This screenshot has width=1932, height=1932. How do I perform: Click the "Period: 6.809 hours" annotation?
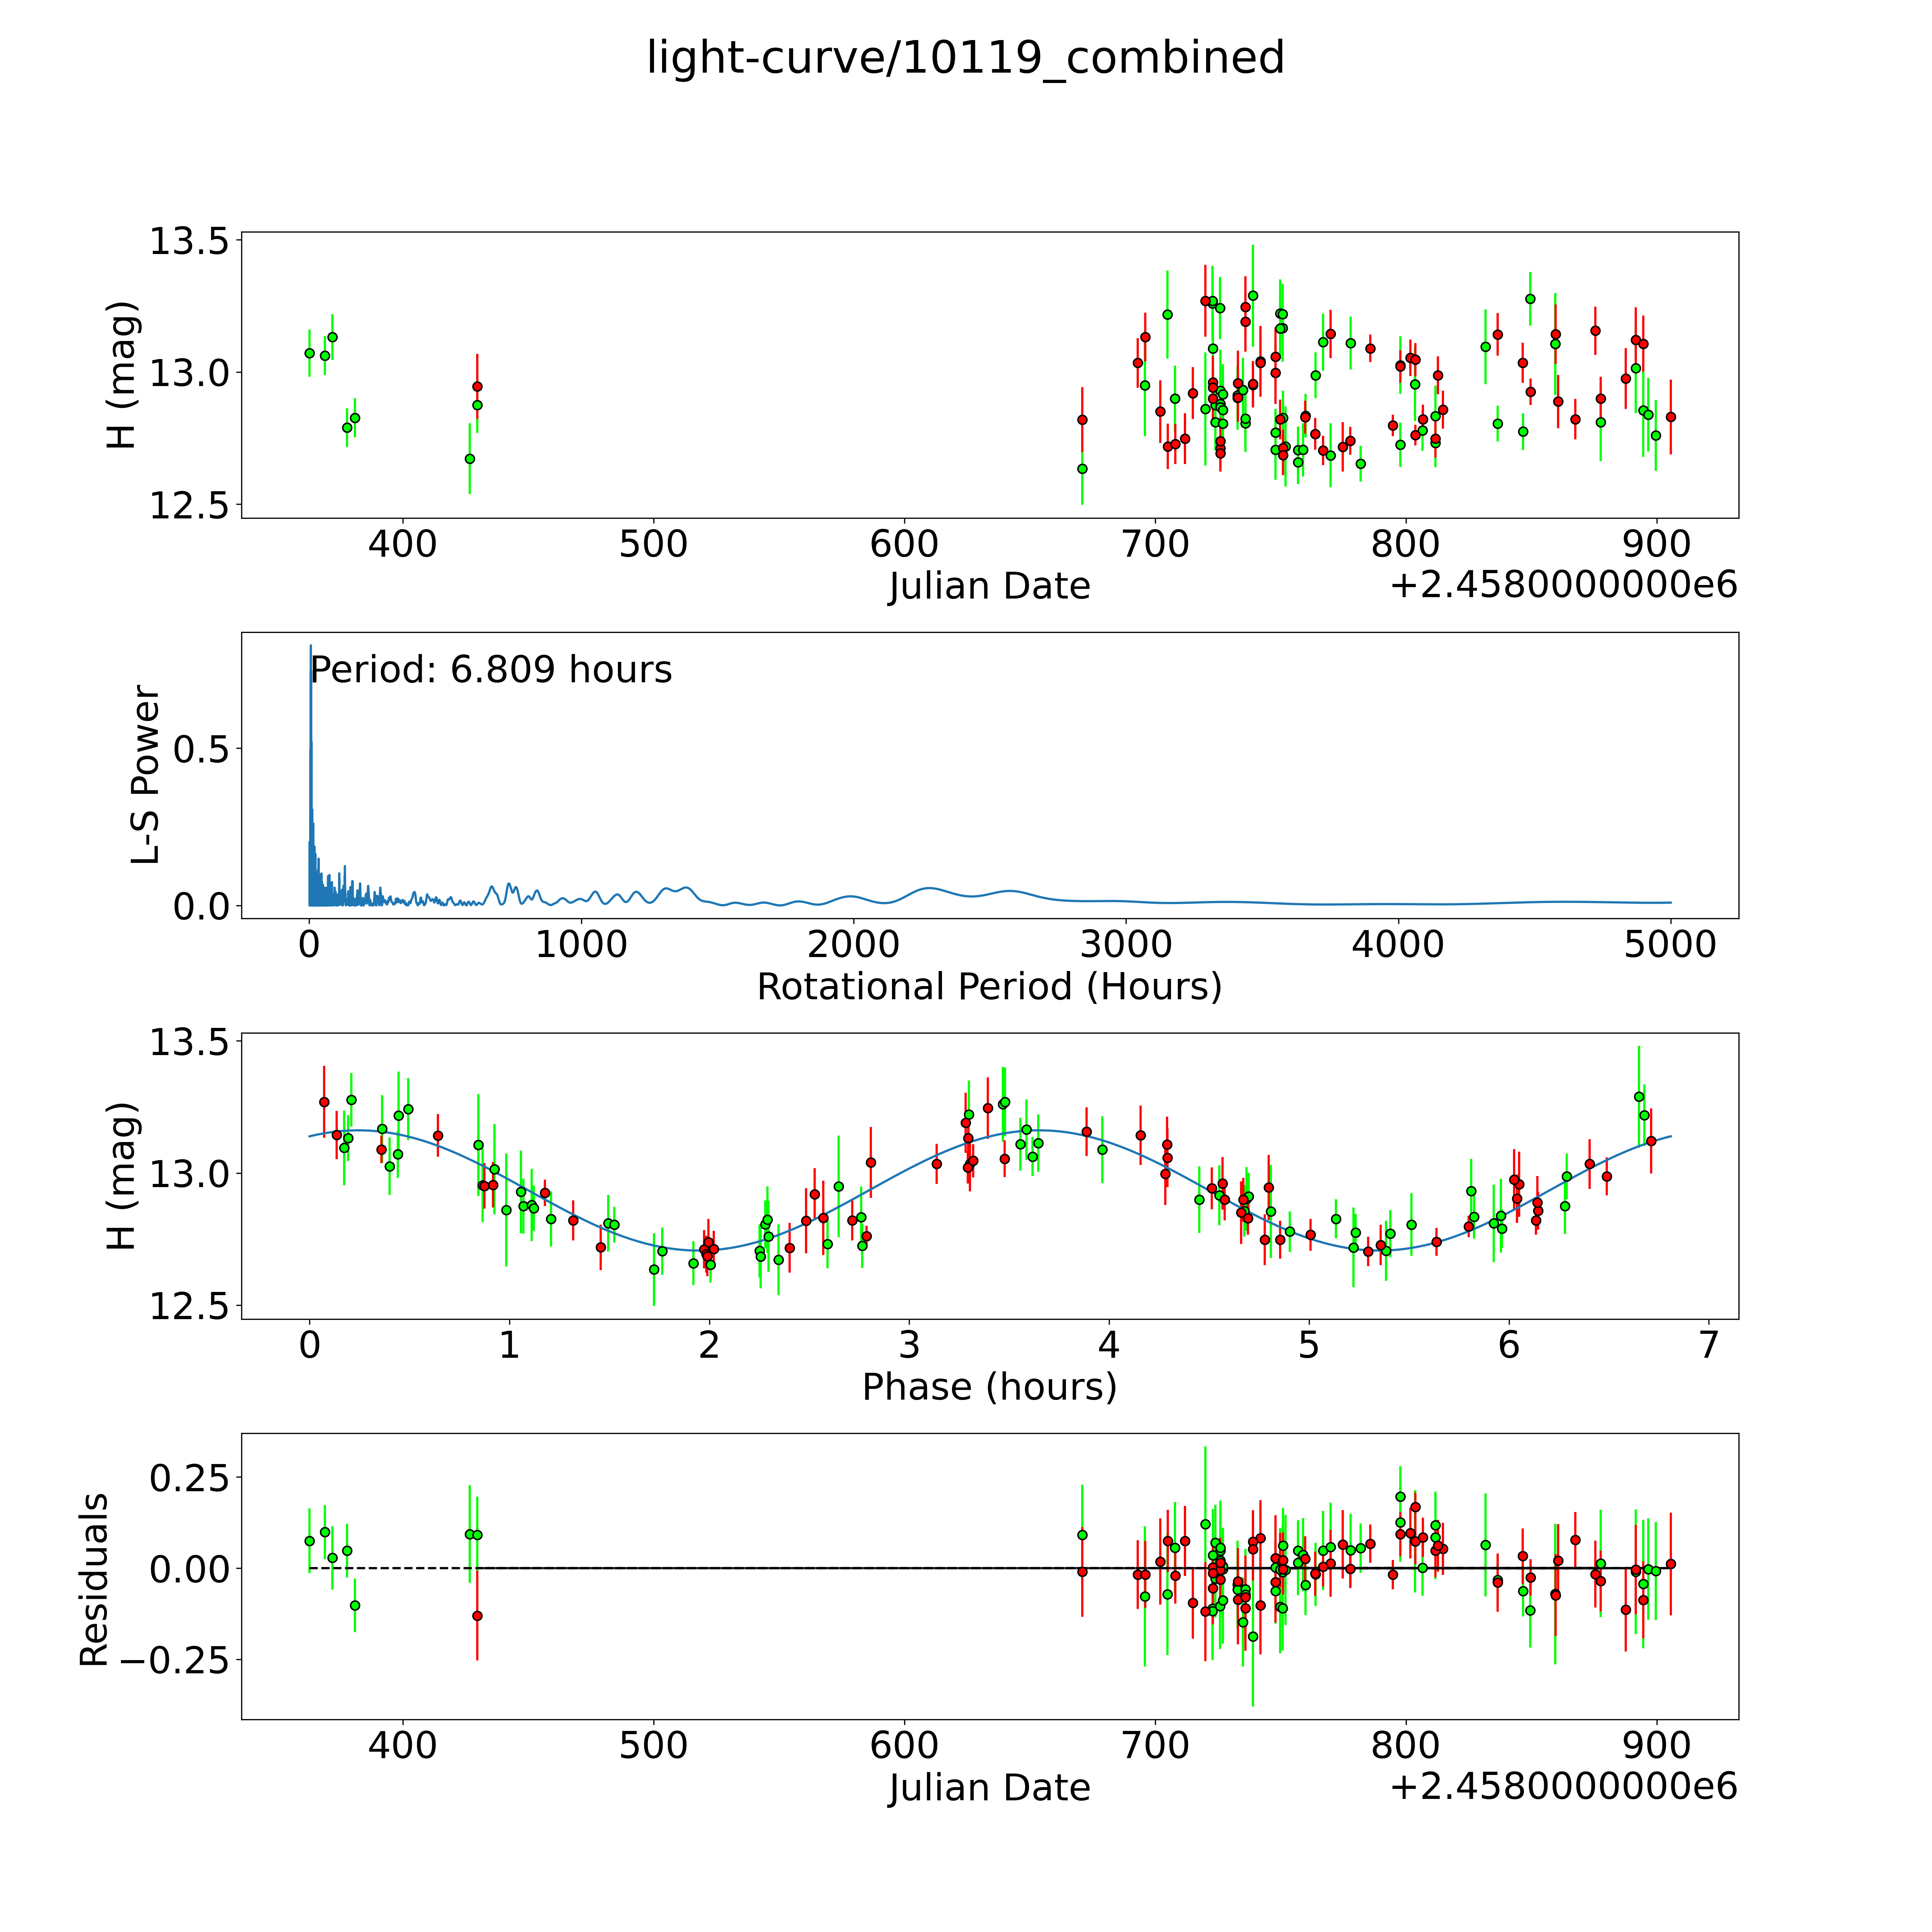pos(491,670)
